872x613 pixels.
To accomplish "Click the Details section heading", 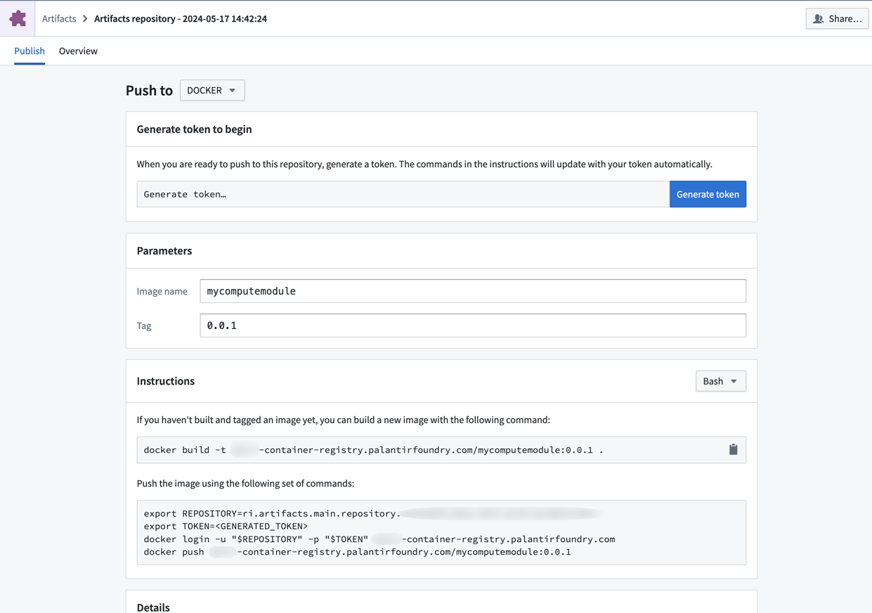I will (x=153, y=607).
